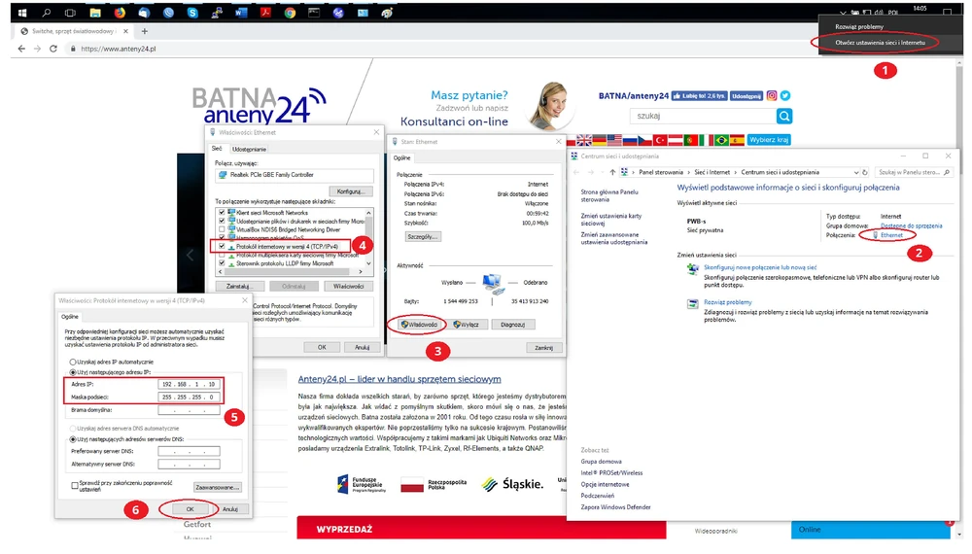Viewport: 972px width, 554px height.
Task: Open the Twitter icon in site header
Action: (785, 96)
